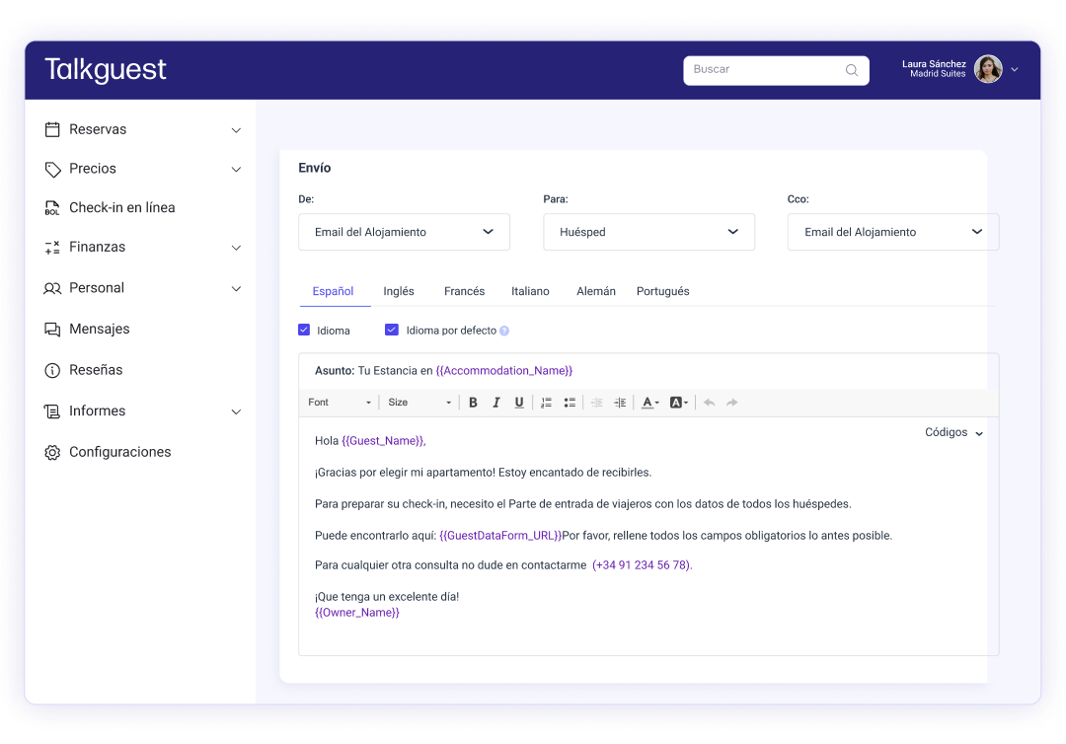The image size is (1066, 744).
Task: Open the Font dropdown
Action: click(340, 403)
